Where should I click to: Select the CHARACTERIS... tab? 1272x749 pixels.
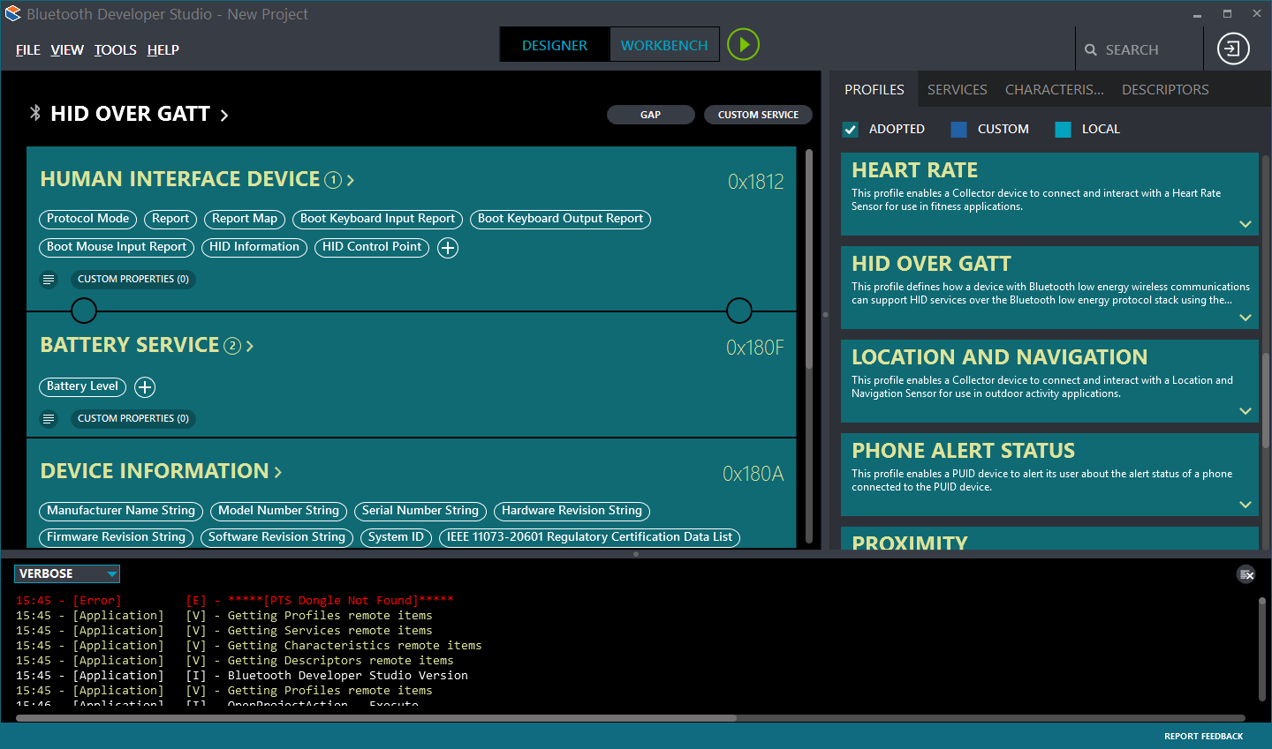pyautogui.click(x=1055, y=90)
